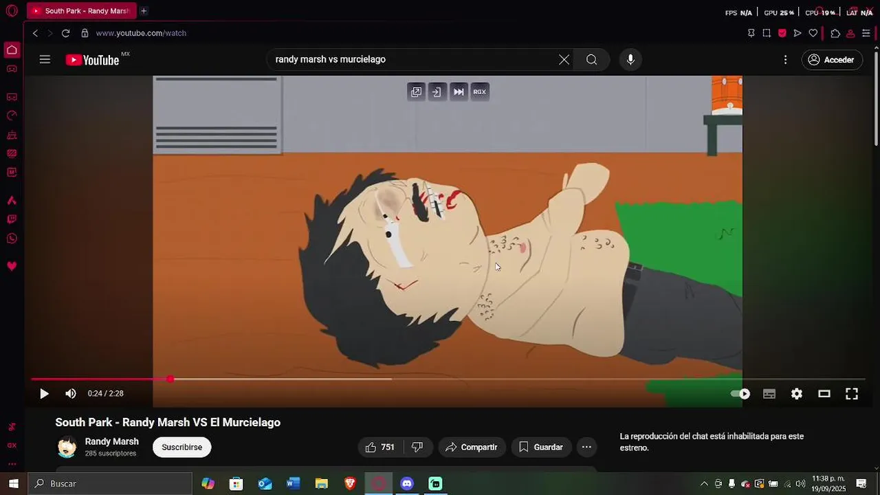Mute the video volume
880x495 pixels.
(71, 394)
